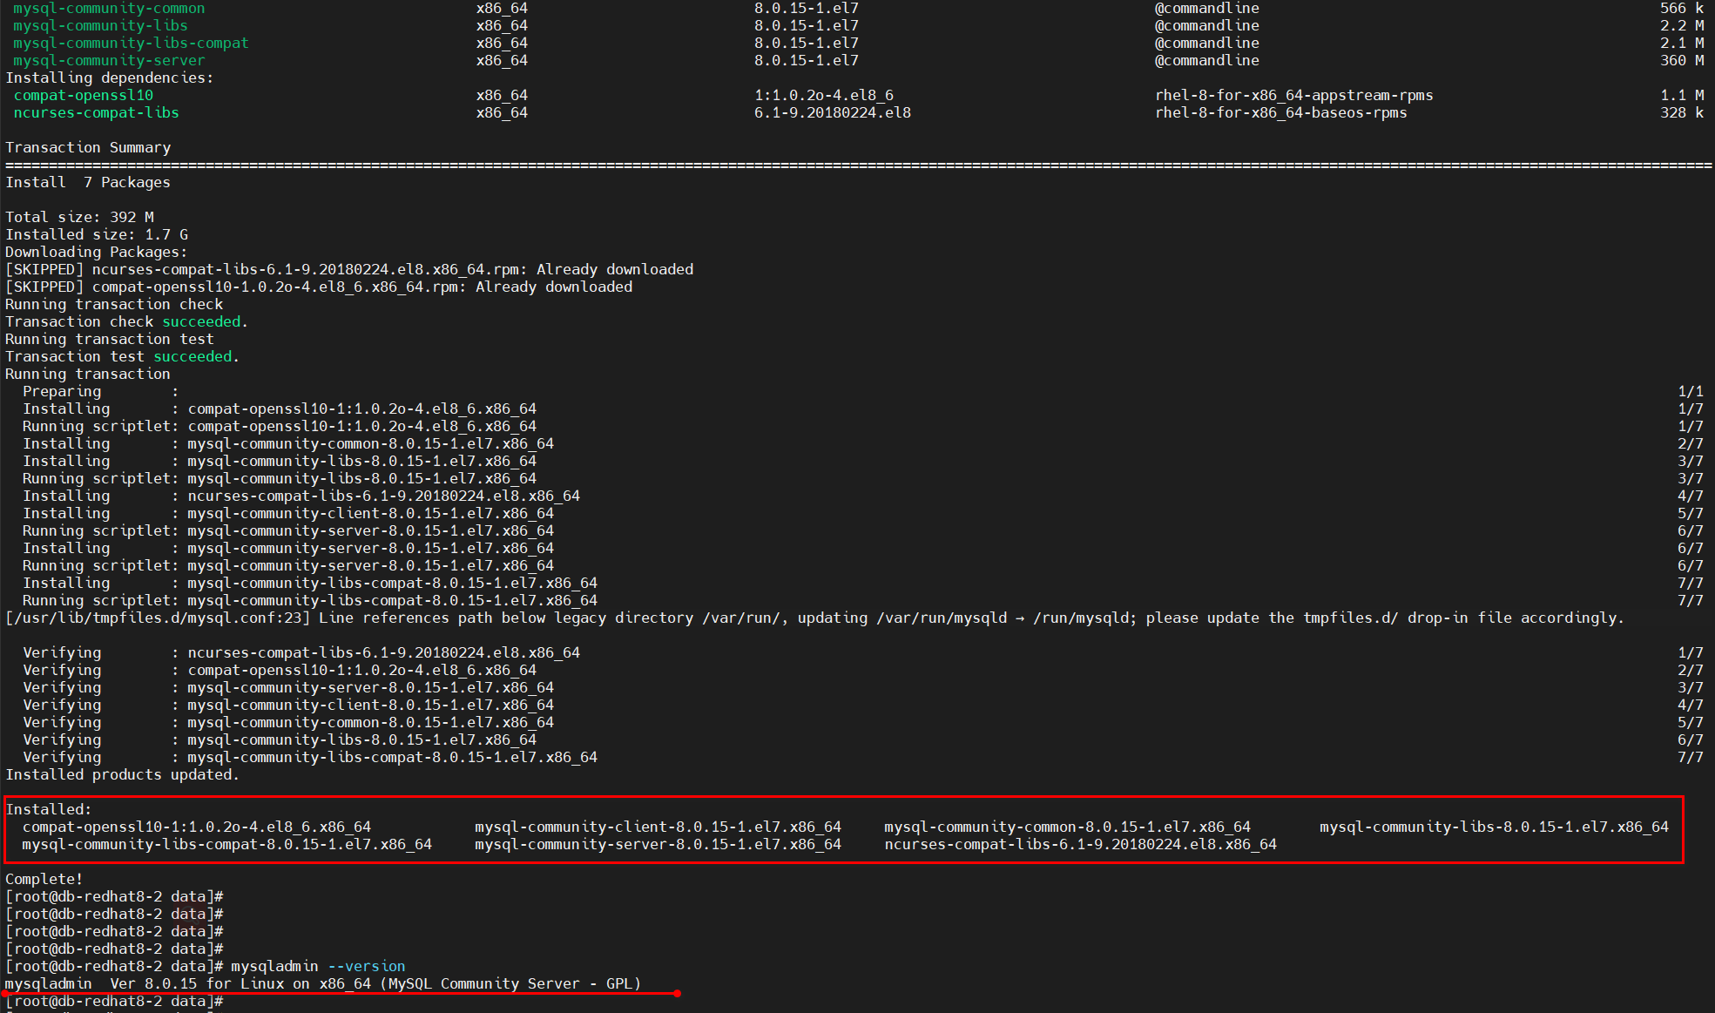
Task: Click the 'Installing dependencies:' line
Action: 110,78
